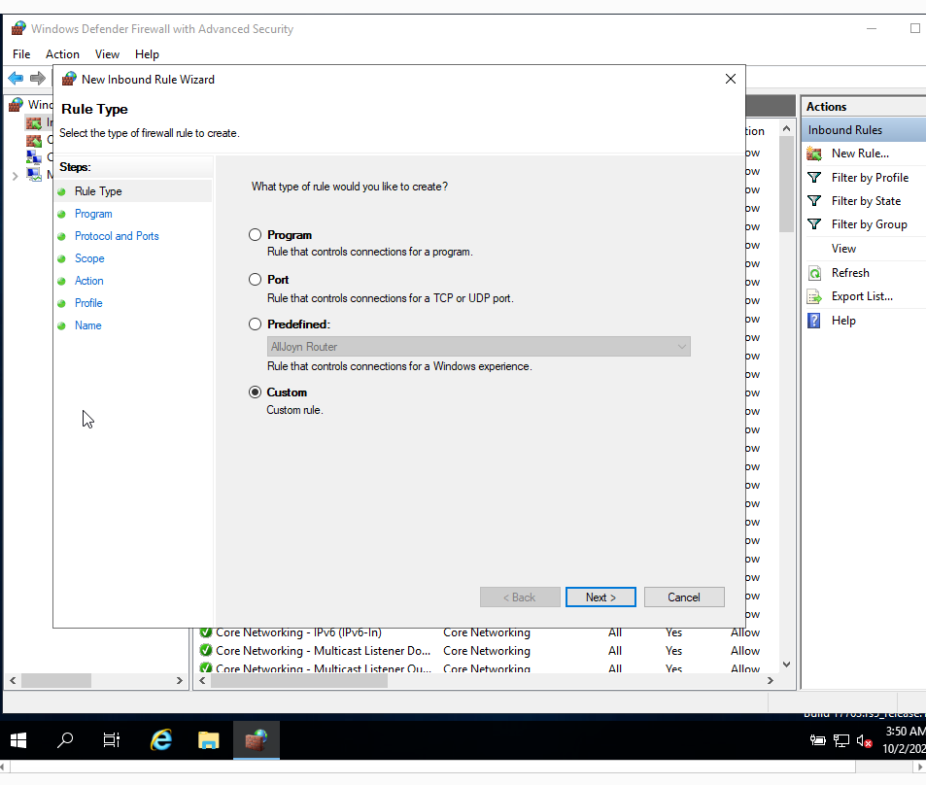Screen dimensions: 926x785
Task: Close the New Inbound Rule Wizard dialog
Action: [x=731, y=79]
